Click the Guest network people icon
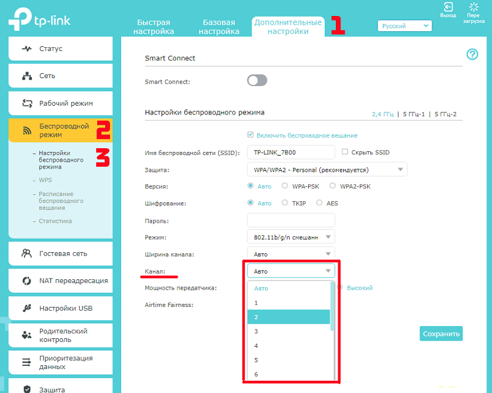 click(x=26, y=253)
